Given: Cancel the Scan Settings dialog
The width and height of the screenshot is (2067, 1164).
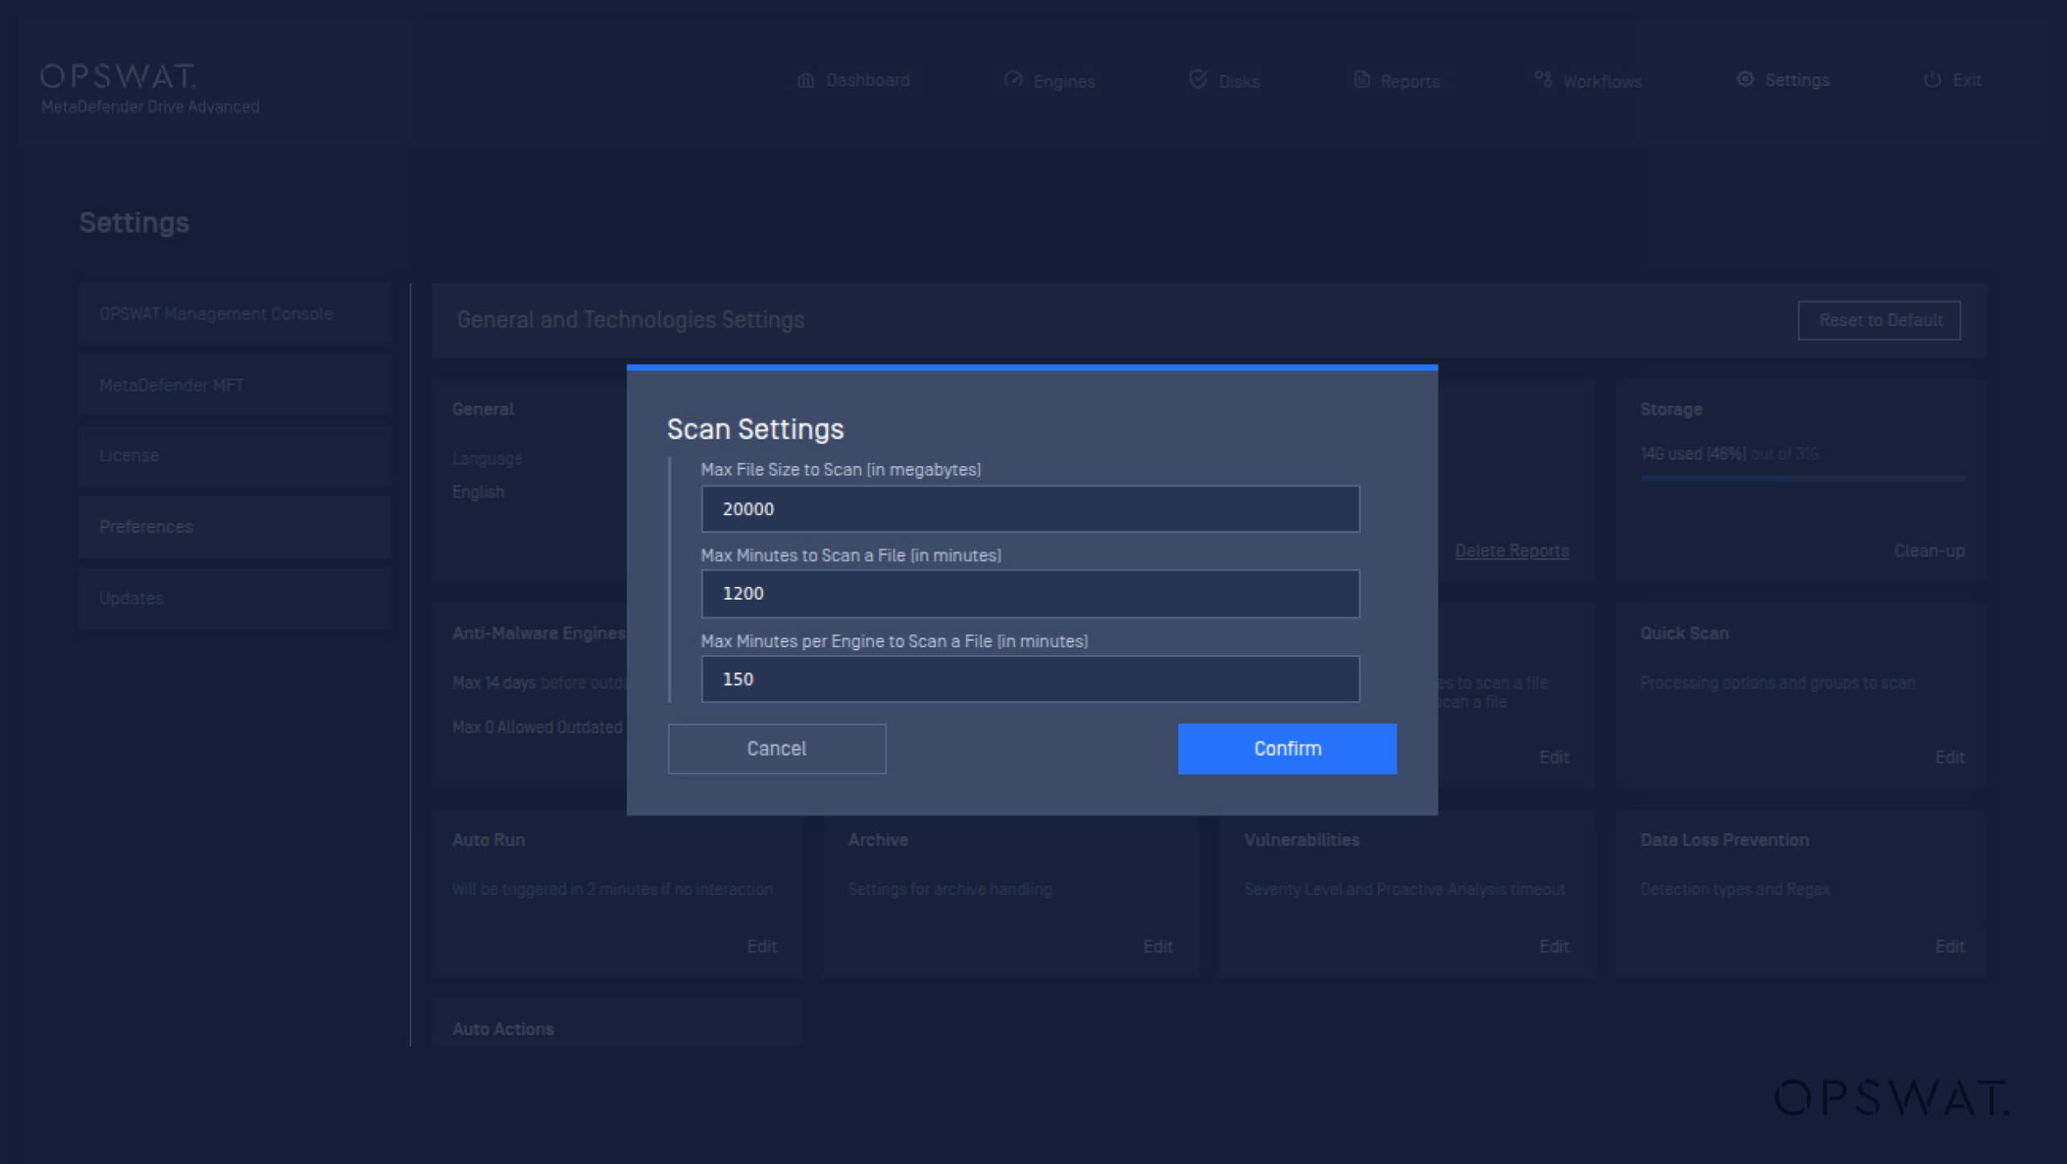Looking at the screenshot, I should 776,749.
